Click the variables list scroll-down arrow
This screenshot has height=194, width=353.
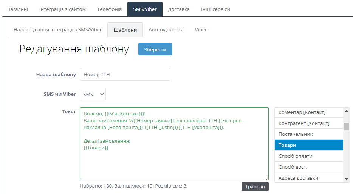click(x=347, y=179)
